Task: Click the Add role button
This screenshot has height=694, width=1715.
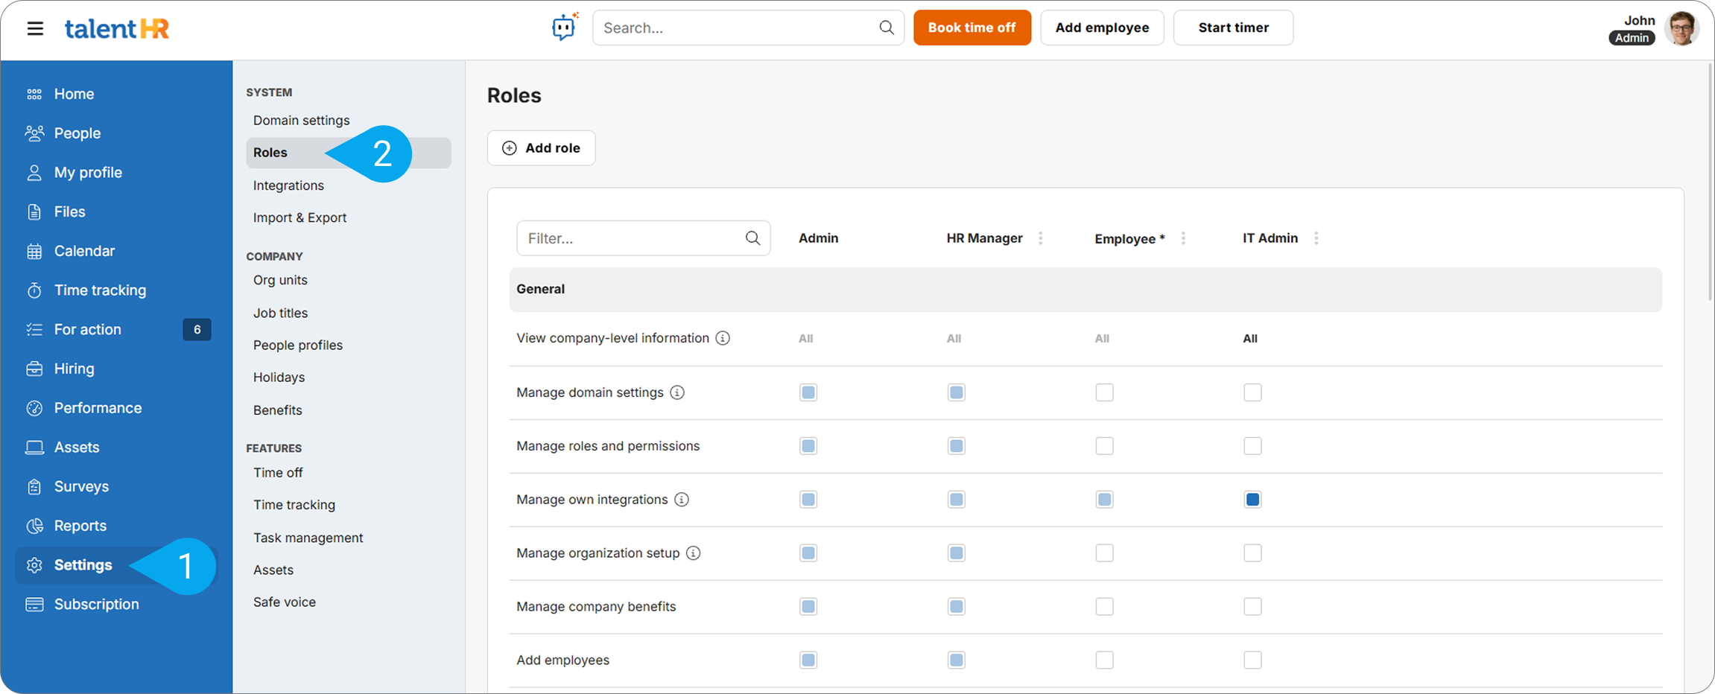Action: point(541,148)
